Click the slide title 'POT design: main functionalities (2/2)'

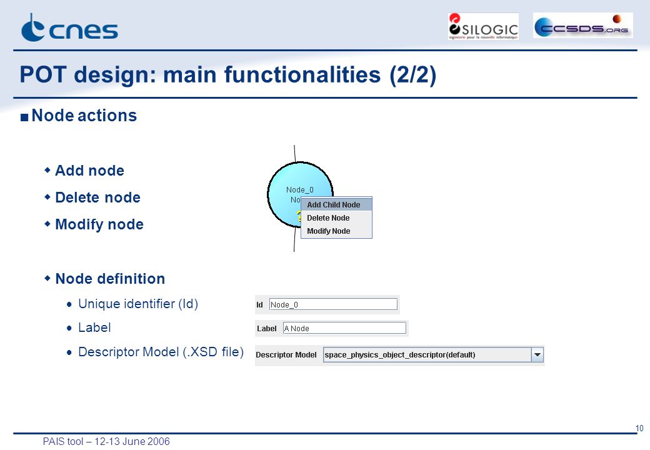coord(228,75)
